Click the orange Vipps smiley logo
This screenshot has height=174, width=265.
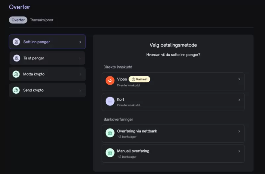110,80
